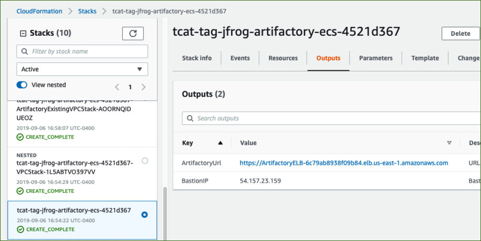Switch to the Events tab
The width and height of the screenshot is (481, 241).
240,58
